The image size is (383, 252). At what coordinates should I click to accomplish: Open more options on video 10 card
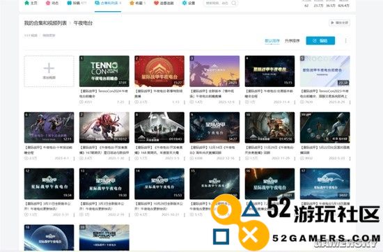295,159
